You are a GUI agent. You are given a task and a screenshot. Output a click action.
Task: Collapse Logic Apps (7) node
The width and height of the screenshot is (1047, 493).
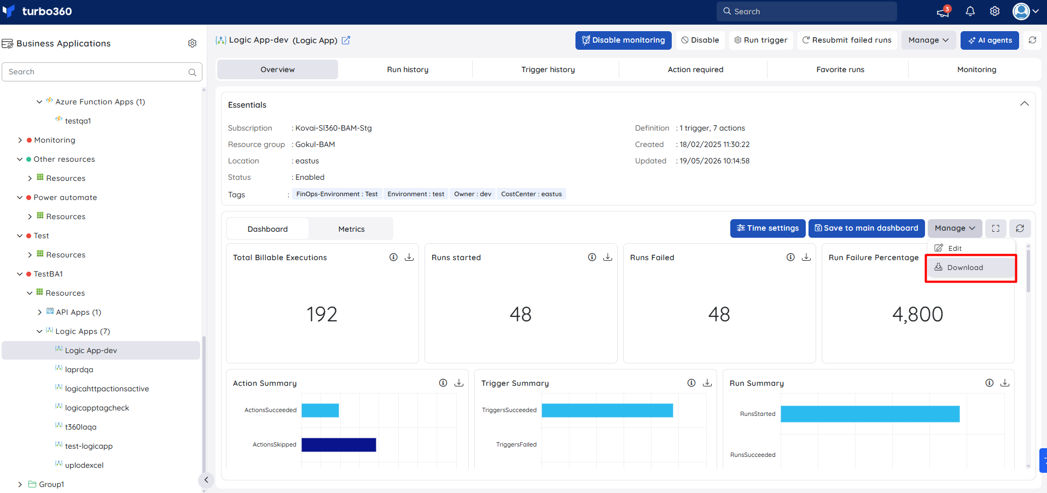[39, 332]
